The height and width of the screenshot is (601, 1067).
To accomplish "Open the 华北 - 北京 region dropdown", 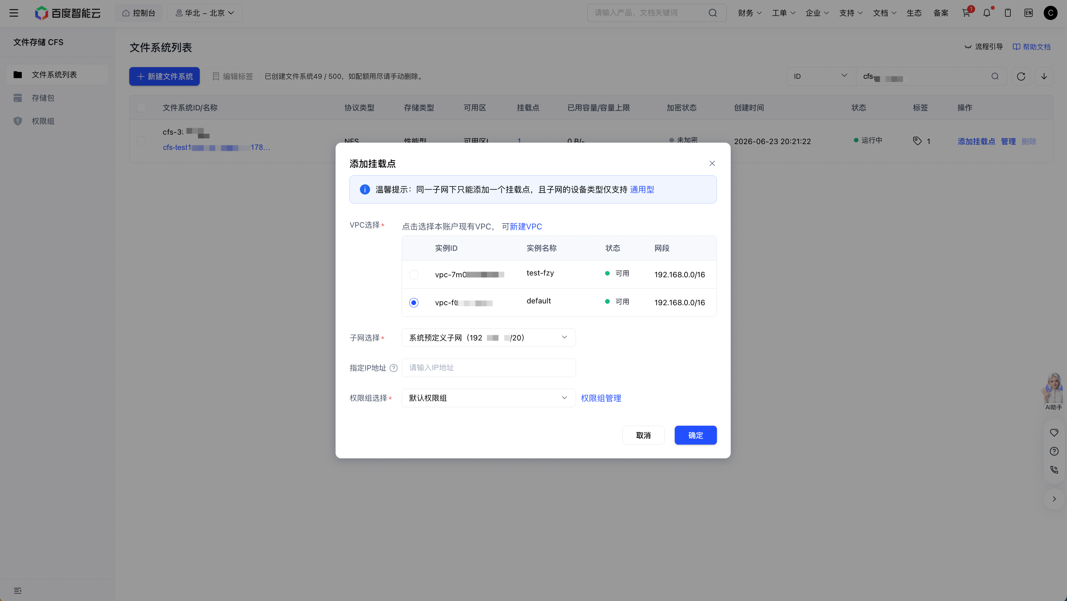I will (x=204, y=13).
